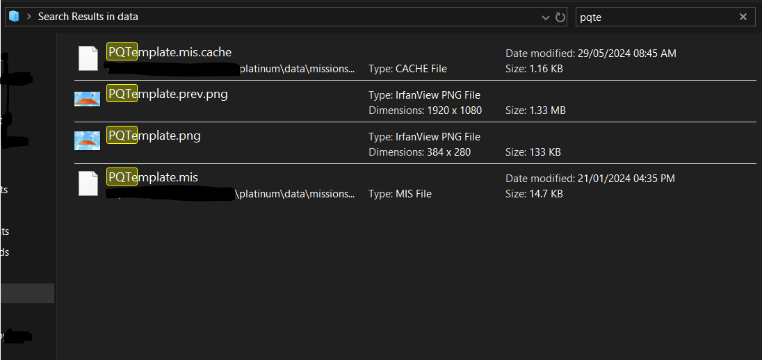
Task: Click the 'Dimensions: 1920 x 1080' text
Action: tap(425, 110)
